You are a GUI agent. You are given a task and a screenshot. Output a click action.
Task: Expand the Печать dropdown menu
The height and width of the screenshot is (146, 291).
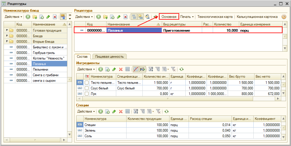pos(187,17)
